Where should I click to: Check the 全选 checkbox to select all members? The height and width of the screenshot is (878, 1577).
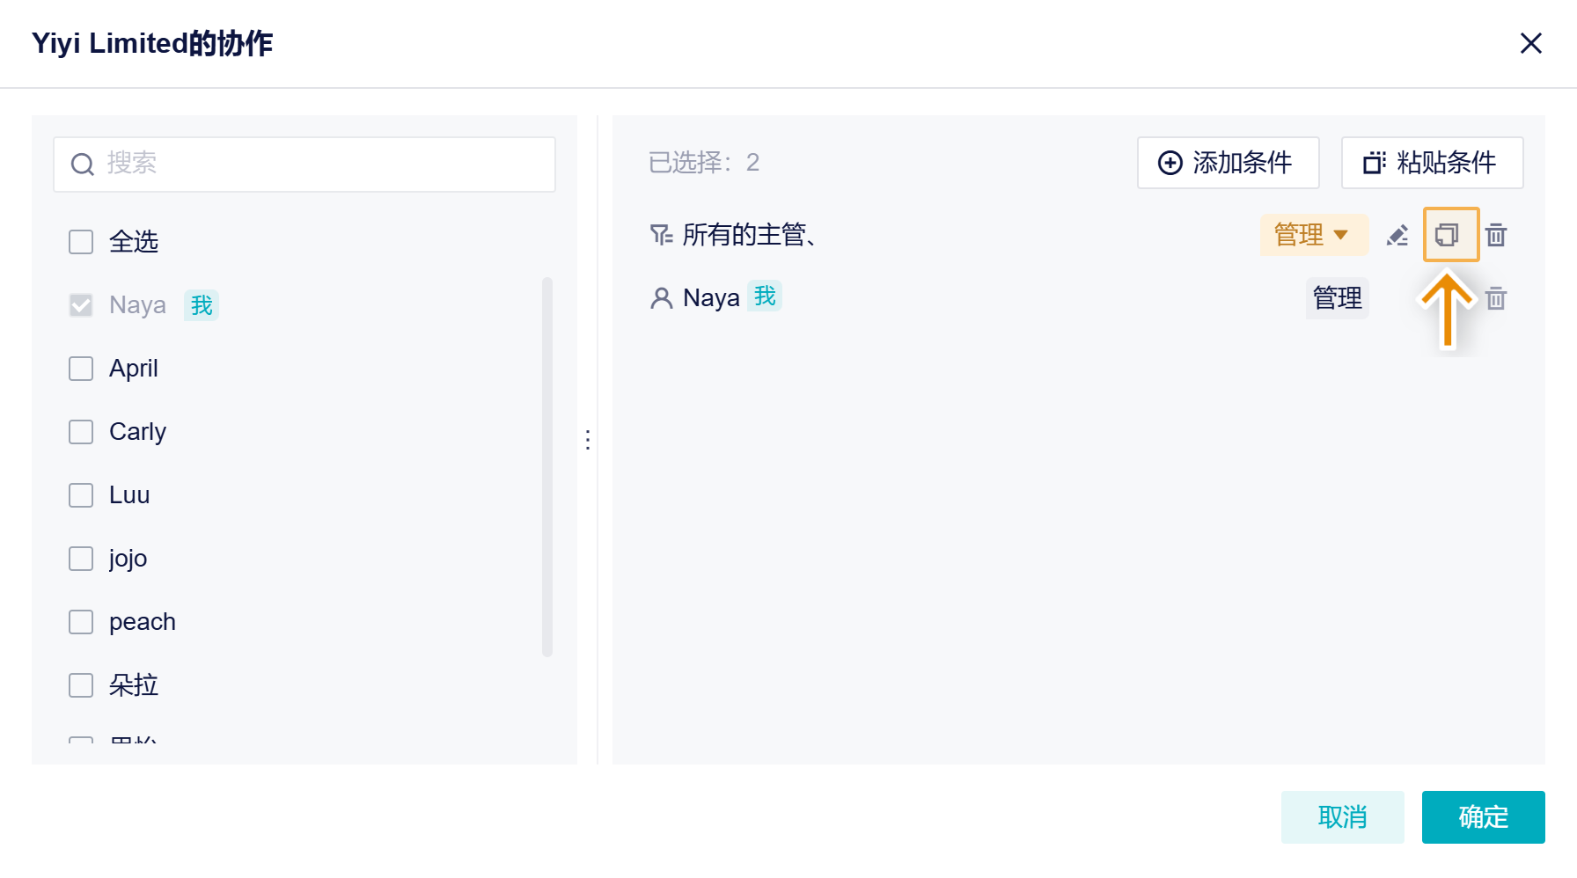coord(80,241)
